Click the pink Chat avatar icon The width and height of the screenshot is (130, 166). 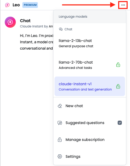point(10,22)
